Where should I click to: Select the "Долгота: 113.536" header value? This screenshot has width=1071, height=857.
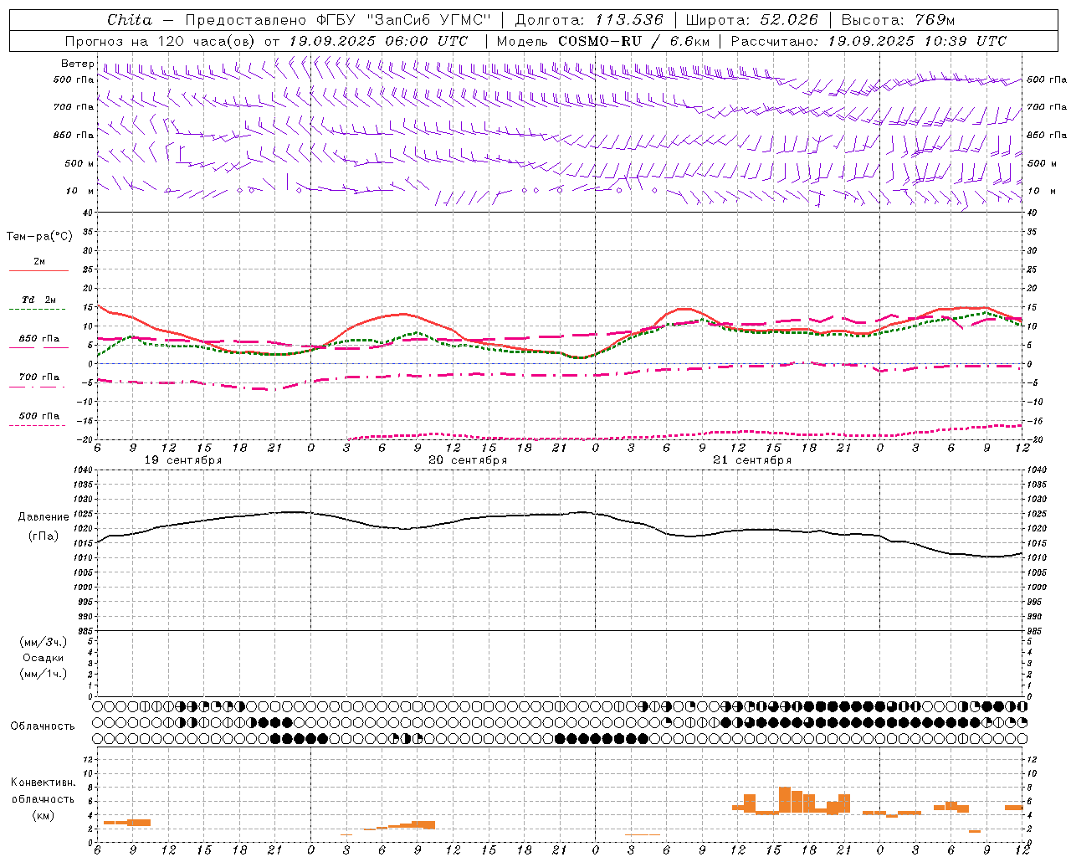tap(589, 20)
